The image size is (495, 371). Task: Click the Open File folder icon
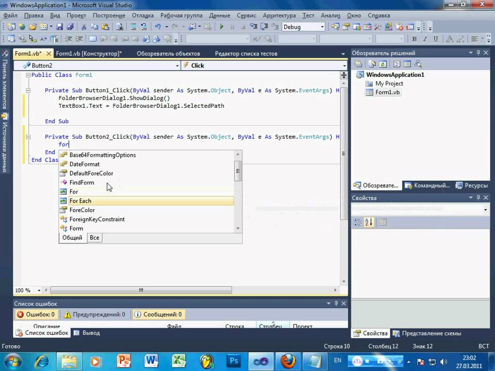tap(33, 27)
